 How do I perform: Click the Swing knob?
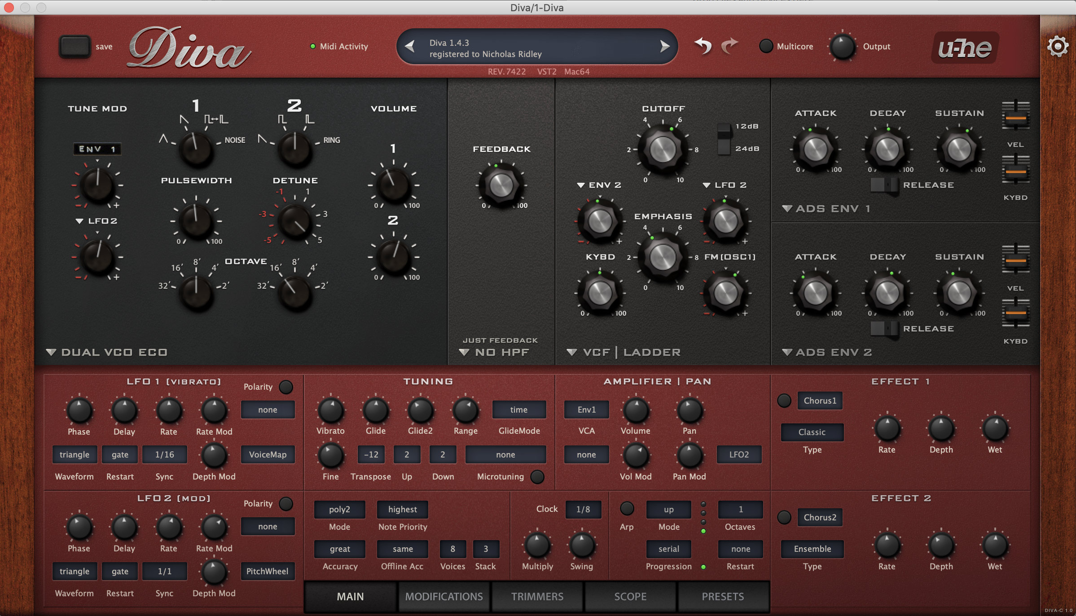(x=582, y=545)
